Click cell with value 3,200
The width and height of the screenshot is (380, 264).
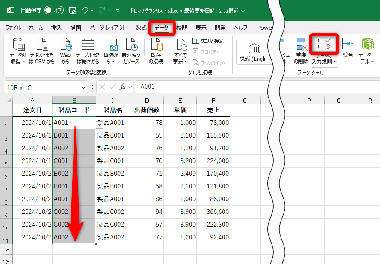tap(180, 161)
